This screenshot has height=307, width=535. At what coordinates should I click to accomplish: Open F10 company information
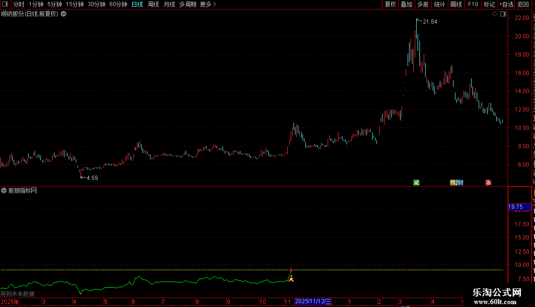(473, 4)
